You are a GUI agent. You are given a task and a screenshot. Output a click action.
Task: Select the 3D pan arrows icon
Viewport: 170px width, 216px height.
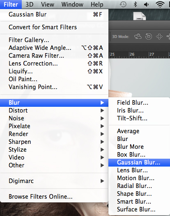159,37
